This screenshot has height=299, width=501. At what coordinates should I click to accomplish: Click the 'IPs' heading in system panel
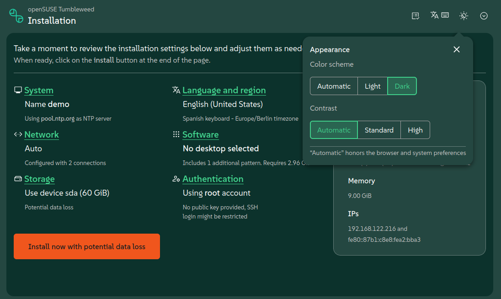click(x=353, y=214)
